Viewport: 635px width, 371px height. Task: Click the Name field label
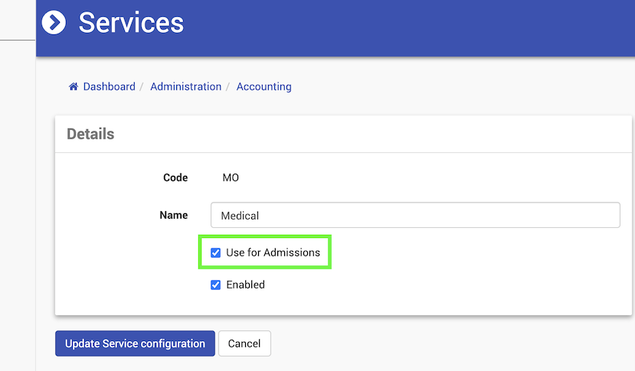(173, 215)
